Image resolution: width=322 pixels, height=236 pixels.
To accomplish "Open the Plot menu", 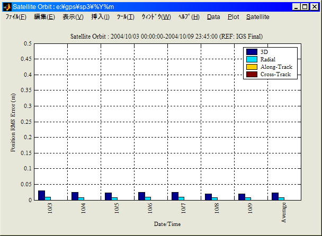I will (x=233, y=17).
